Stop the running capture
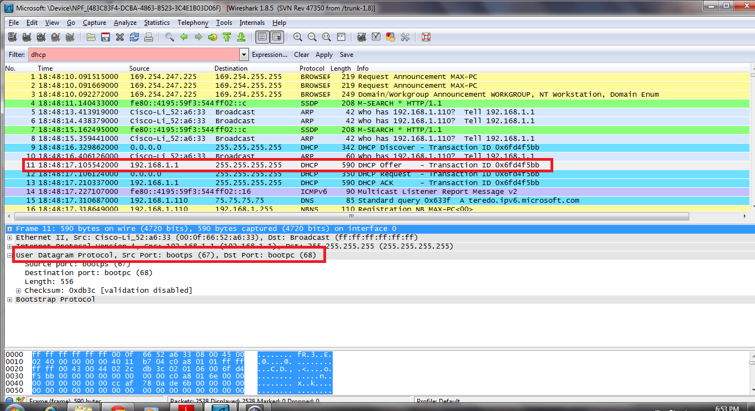Viewport: 755px width, 411px height. click(x=55, y=37)
